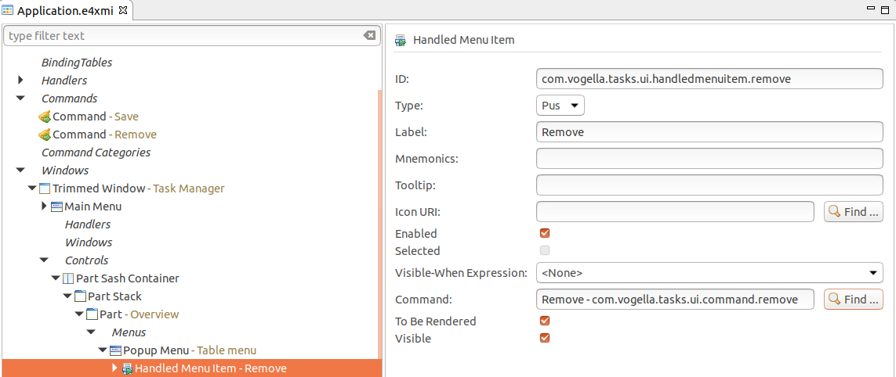Click the Popup Menu Table menu icon
896x377 pixels.
pos(115,350)
